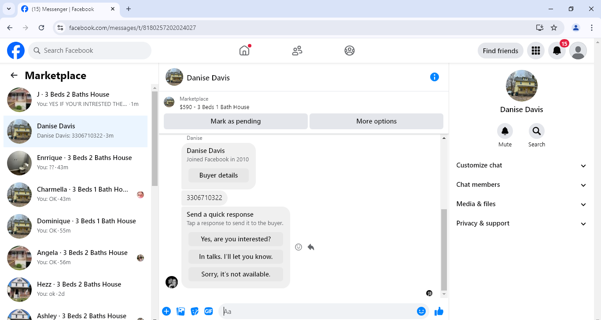Navigate back in the browser
This screenshot has width=601, height=320.
click(10, 28)
